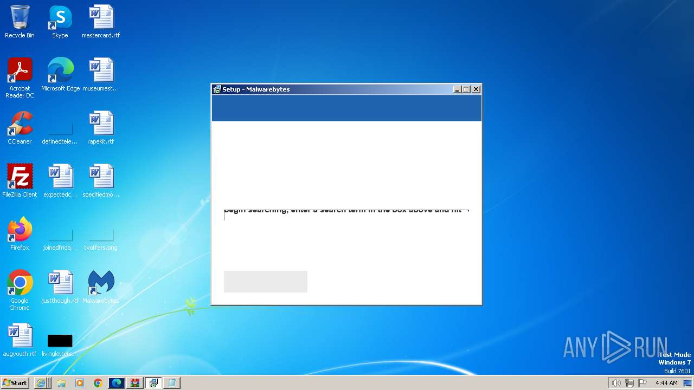694x390 pixels.
Task: Select the justthough.rtf document icon
Action: (60, 287)
